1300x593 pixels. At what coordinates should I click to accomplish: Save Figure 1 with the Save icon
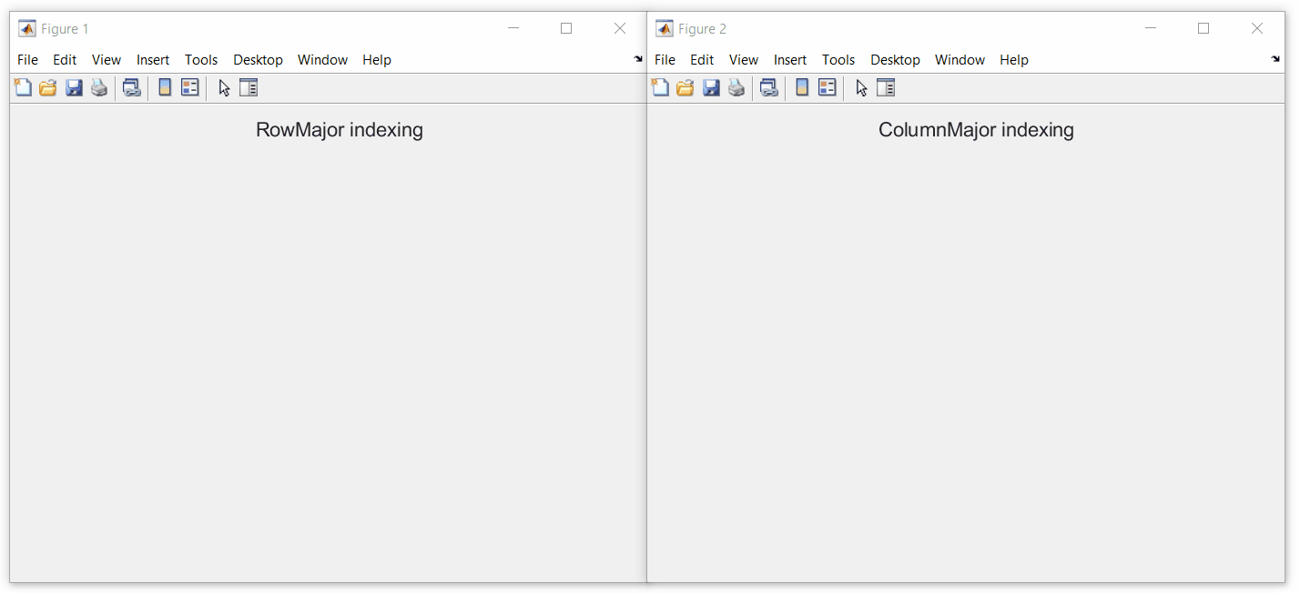point(74,86)
